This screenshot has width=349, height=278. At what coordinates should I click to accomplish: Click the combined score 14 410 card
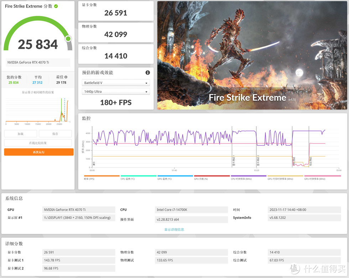tap(116, 54)
